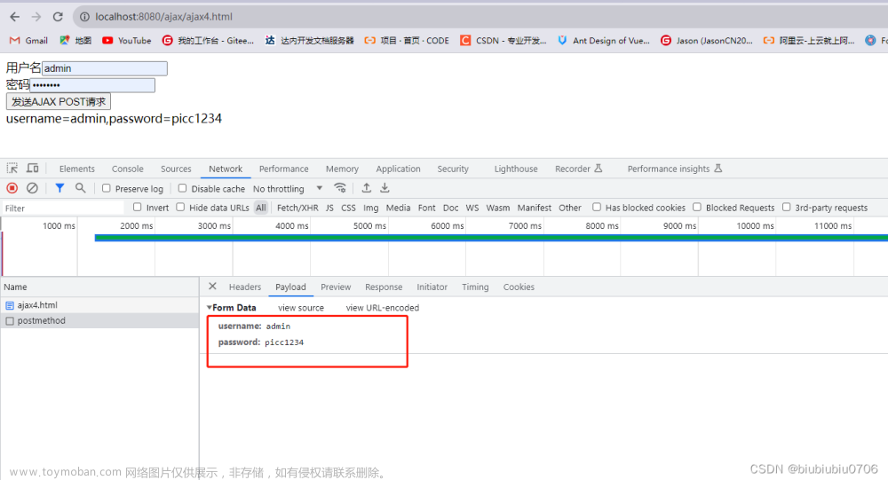Check the Has blocked cookies checkbox
This screenshot has height=480, width=888.
597,207
